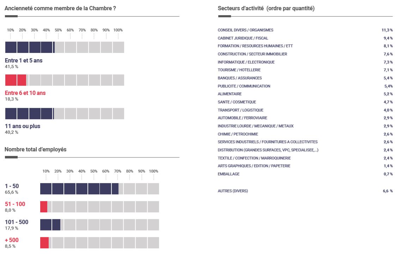The height and width of the screenshot is (255, 398).
Task: Click the '1 - 50' employees bar
Action: coord(99,189)
